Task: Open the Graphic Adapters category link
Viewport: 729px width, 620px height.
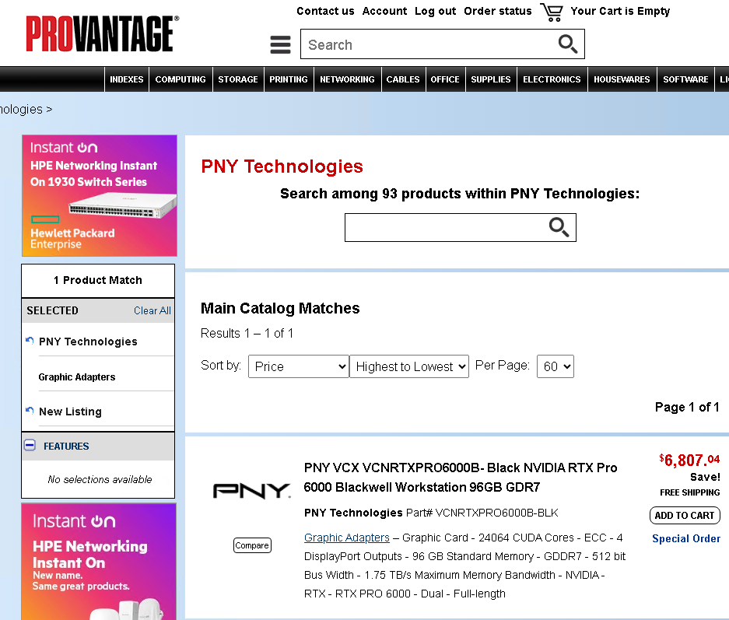Action: 346,538
